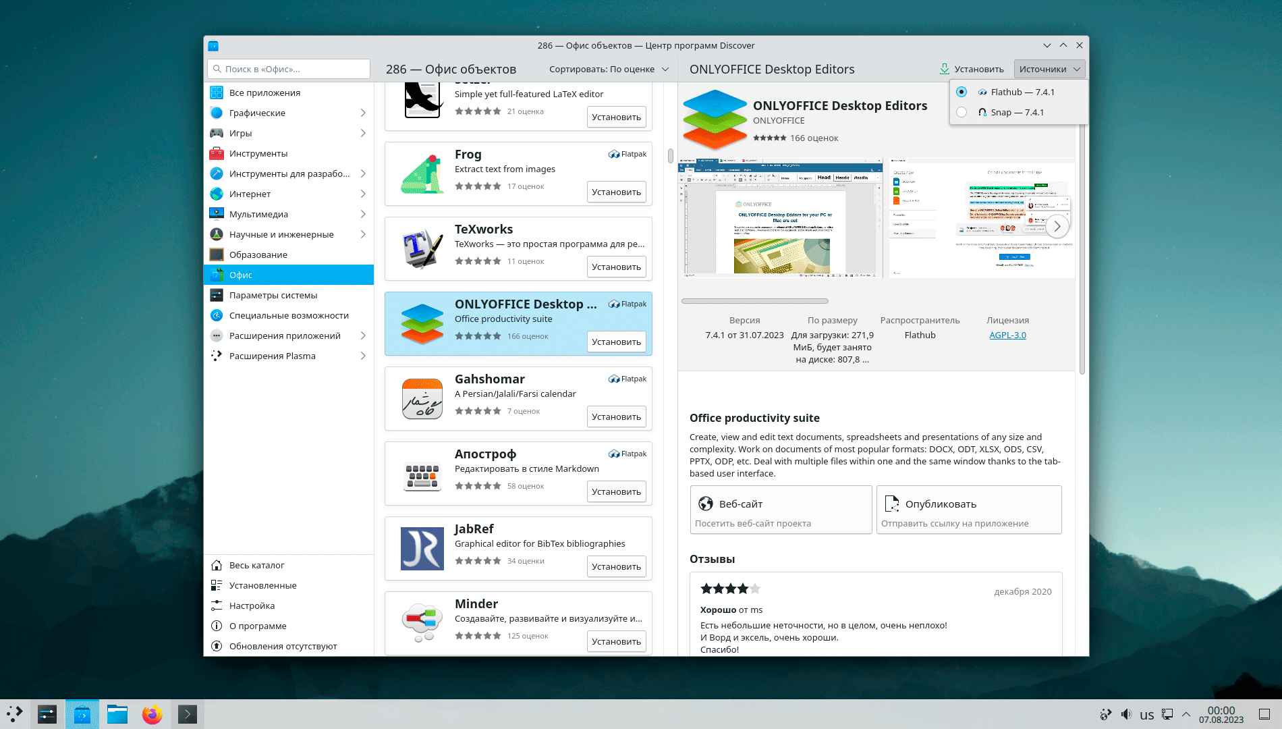Click the Поиск в «Офис» search field
The width and height of the screenshot is (1282, 729).
coord(289,69)
